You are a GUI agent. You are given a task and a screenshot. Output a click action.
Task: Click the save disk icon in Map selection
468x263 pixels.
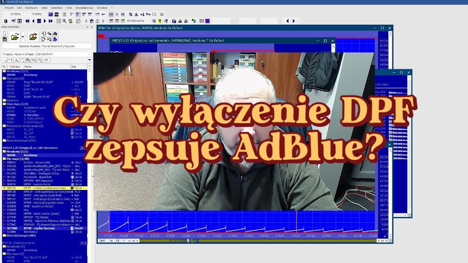(5, 39)
